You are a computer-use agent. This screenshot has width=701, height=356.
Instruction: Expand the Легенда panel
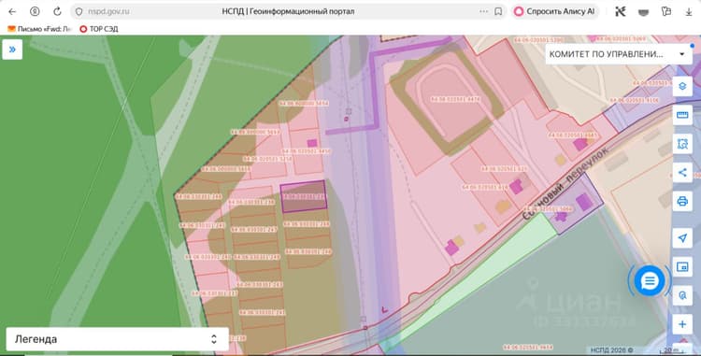click(x=118, y=339)
